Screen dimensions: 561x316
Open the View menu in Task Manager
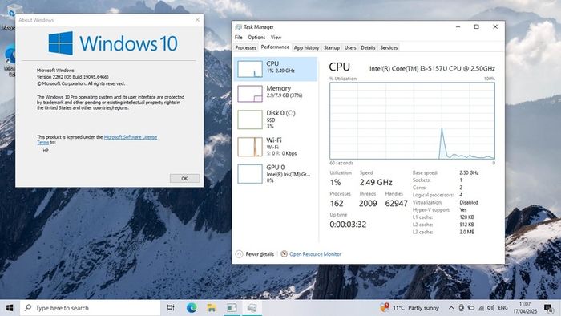point(276,37)
